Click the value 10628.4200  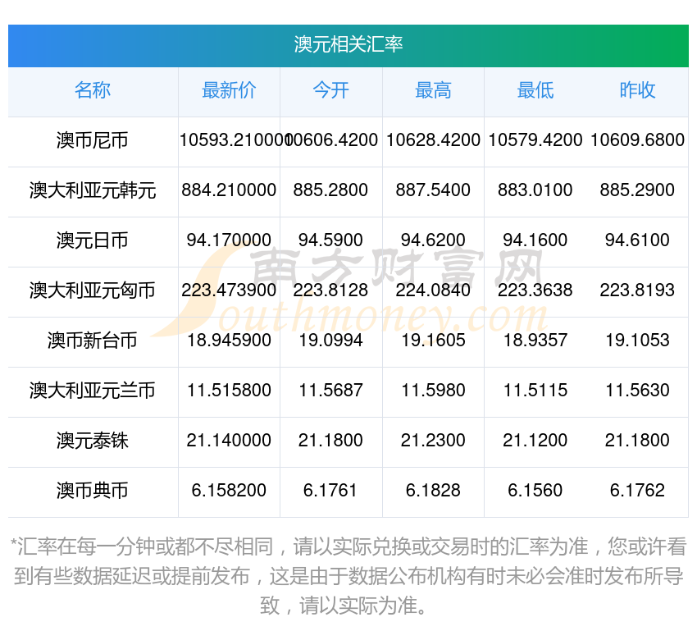pos(433,140)
